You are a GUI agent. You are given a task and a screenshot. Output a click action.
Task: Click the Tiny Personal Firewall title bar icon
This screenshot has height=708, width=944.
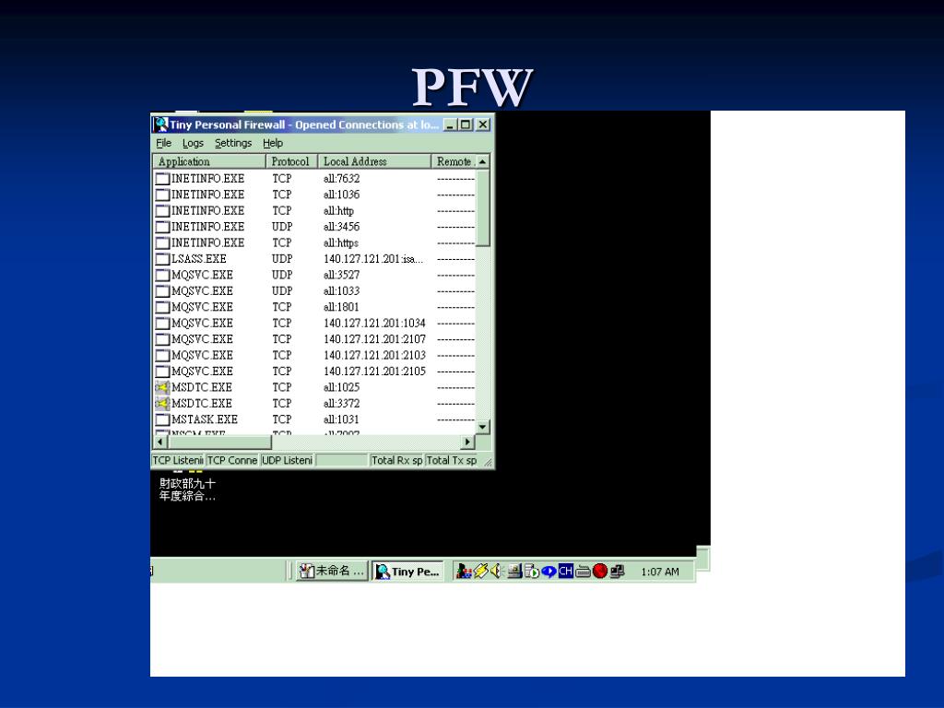160,124
